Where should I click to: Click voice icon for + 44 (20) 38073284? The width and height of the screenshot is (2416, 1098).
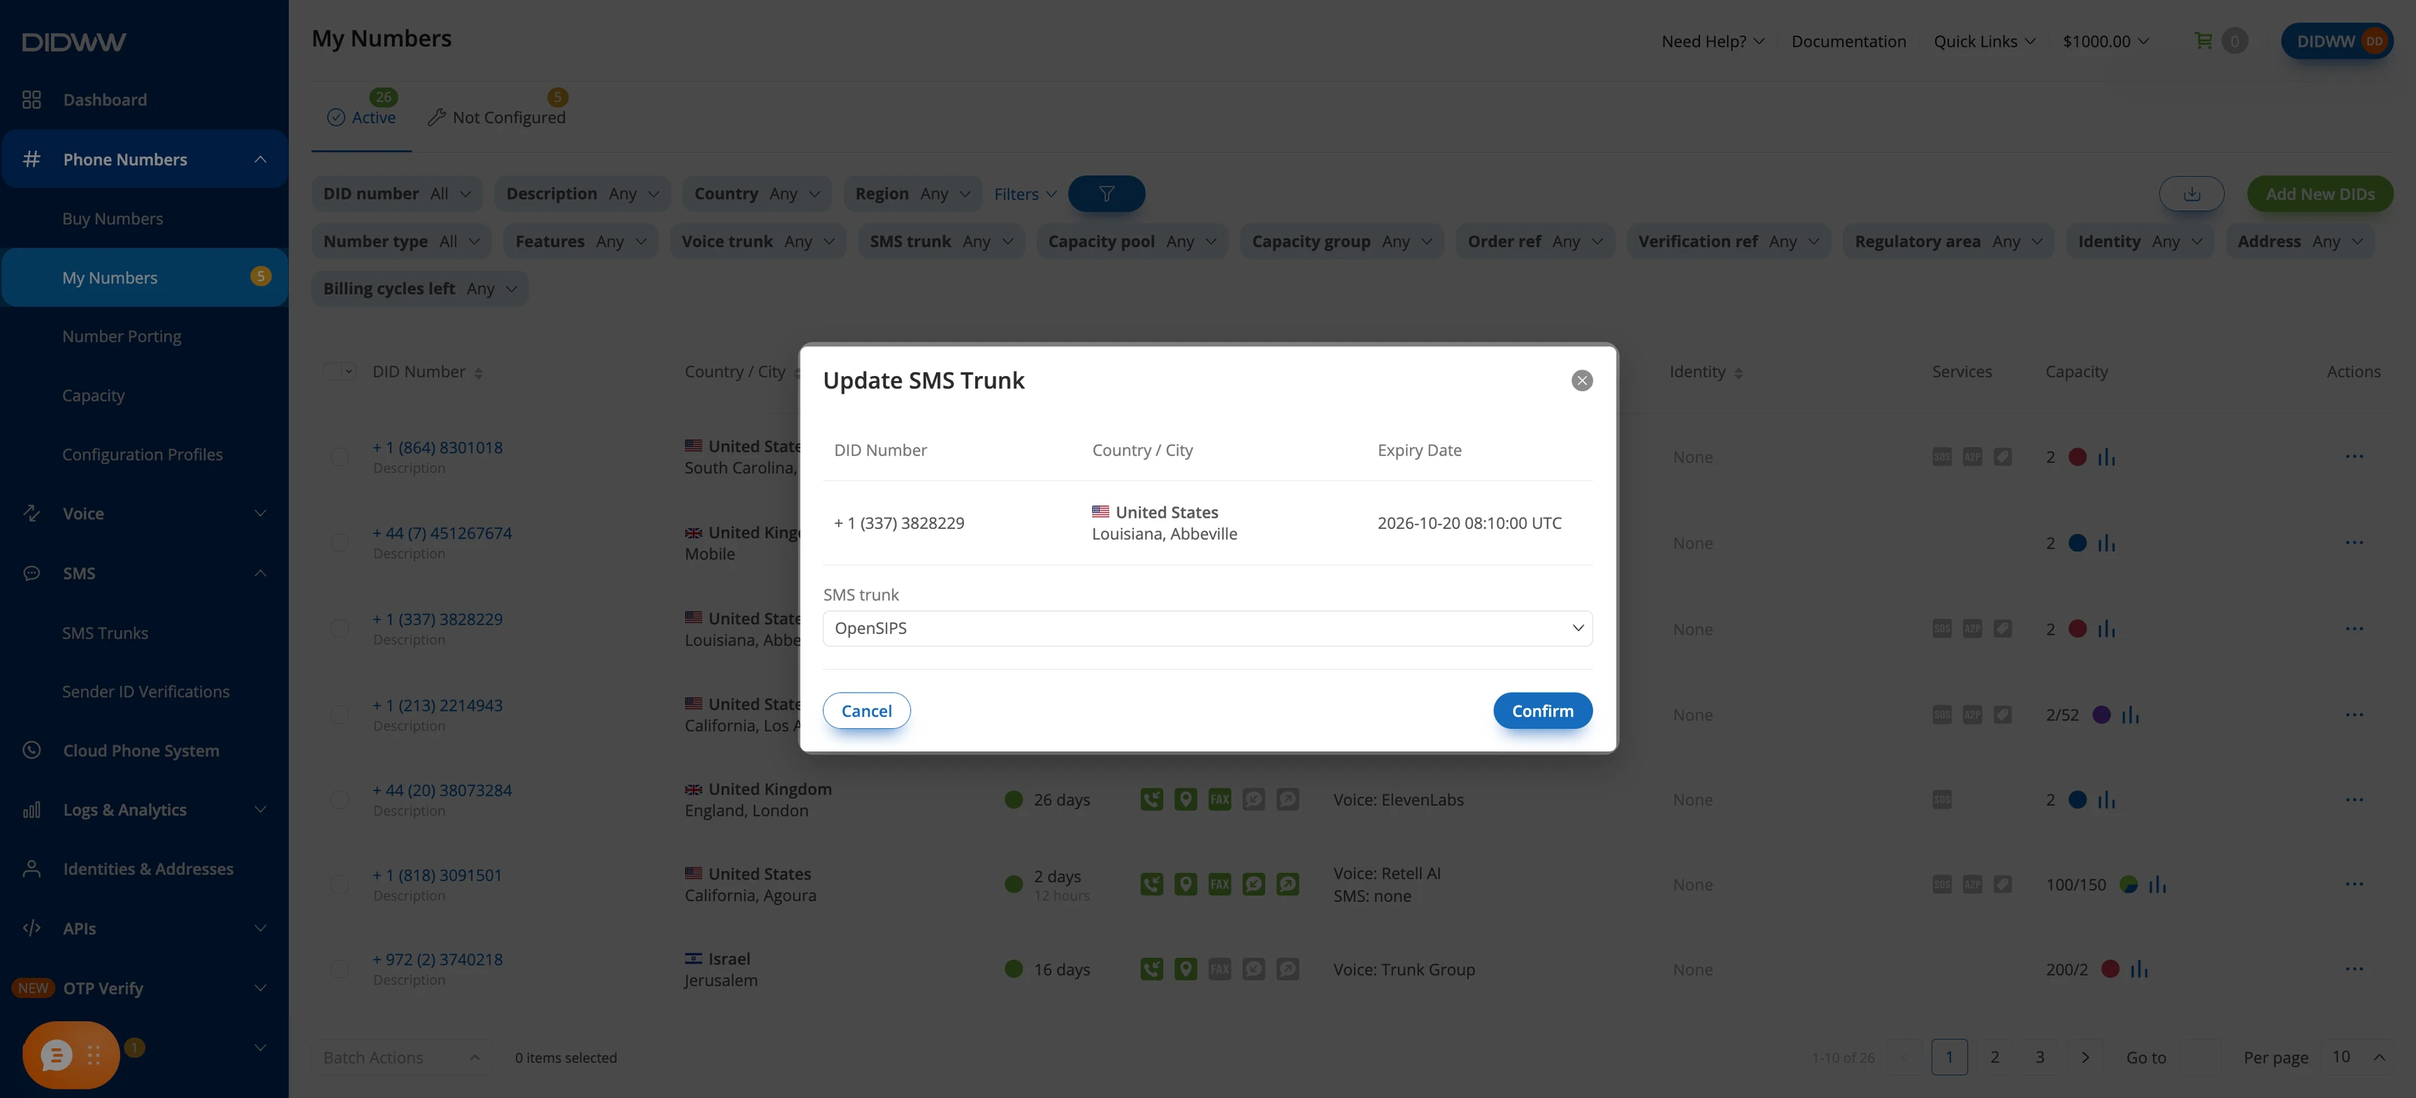pos(1151,800)
